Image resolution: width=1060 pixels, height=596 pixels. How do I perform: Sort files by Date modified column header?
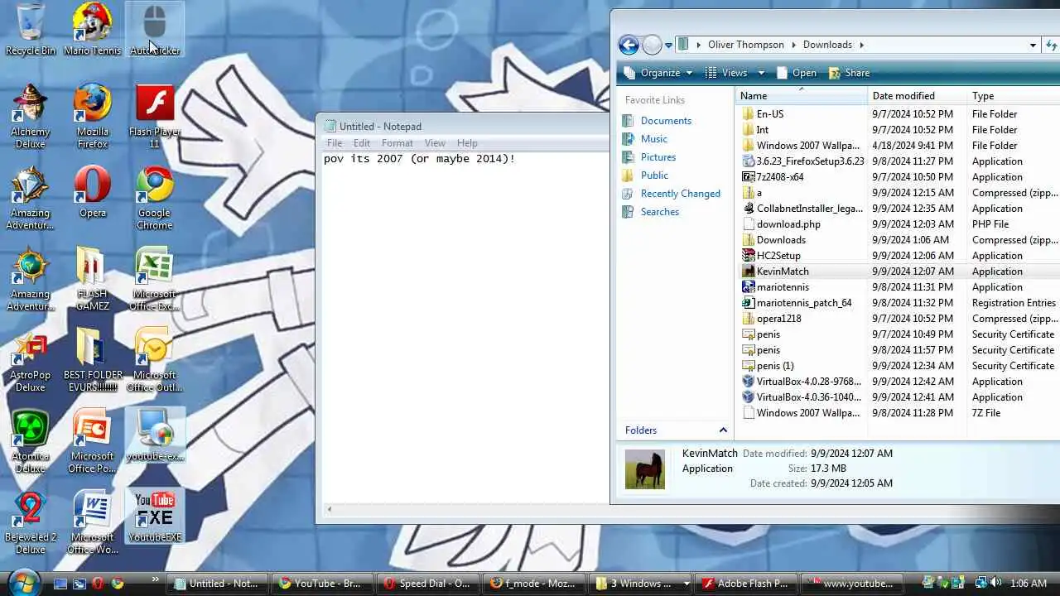pos(918,96)
